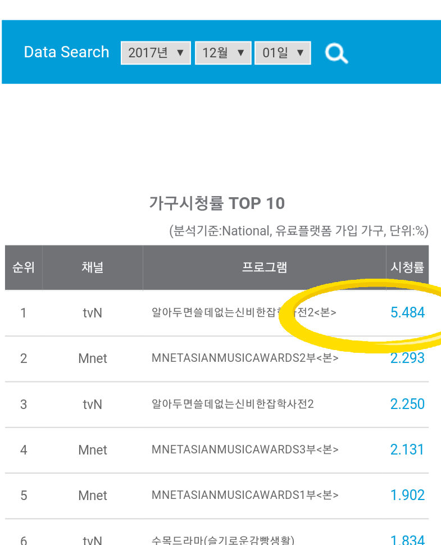Click the 5.484 rating value
441x545 pixels.
[407, 312]
